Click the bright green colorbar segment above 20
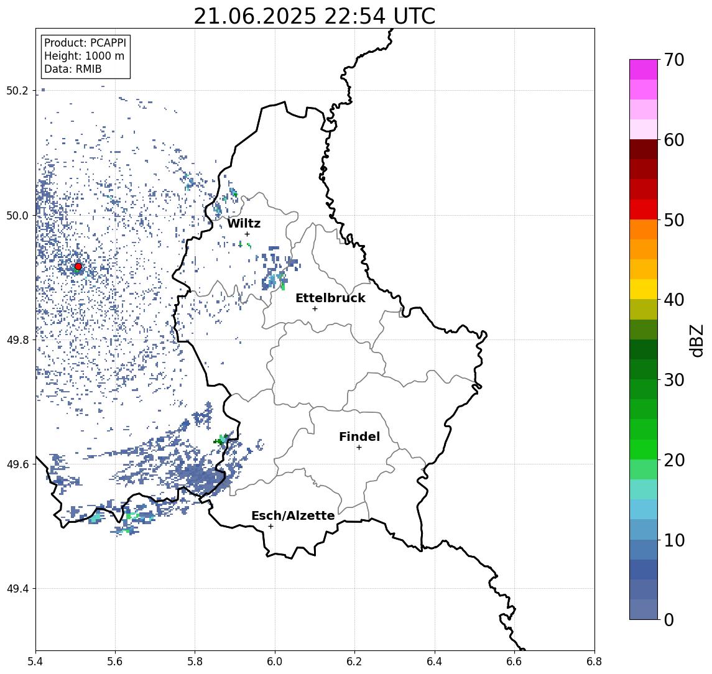The width and height of the screenshot is (712, 674). pos(644,449)
